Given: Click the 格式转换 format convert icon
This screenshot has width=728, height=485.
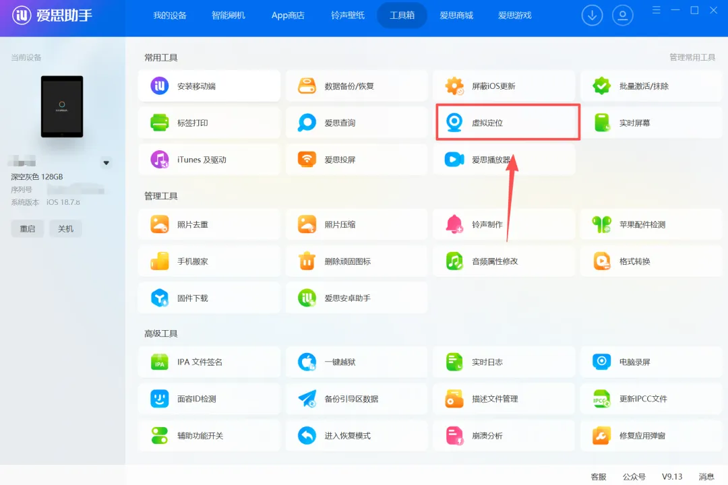Looking at the screenshot, I should click(x=601, y=261).
